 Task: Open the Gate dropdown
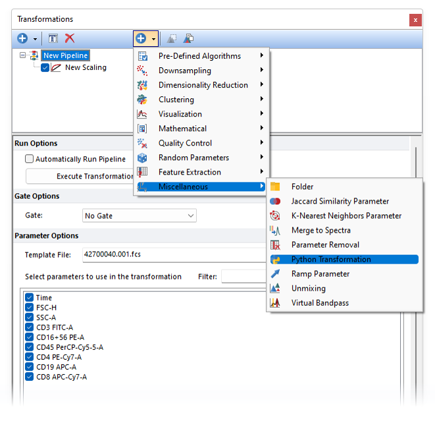(190, 215)
